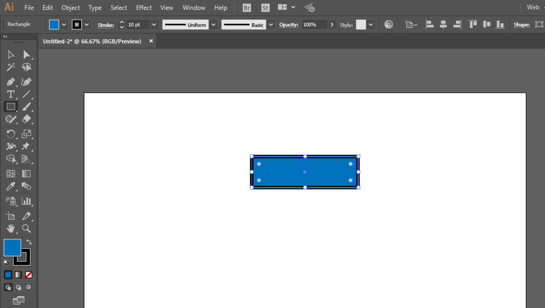Close the Untitled-2 document tab
Screen dimensions: 545x308
(x=151, y=41)
